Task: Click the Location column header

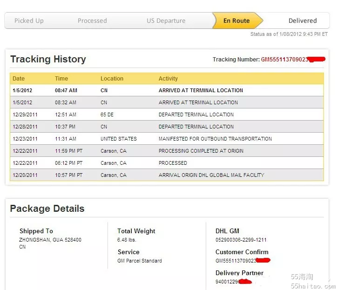Action: click(x=112, y=79)
